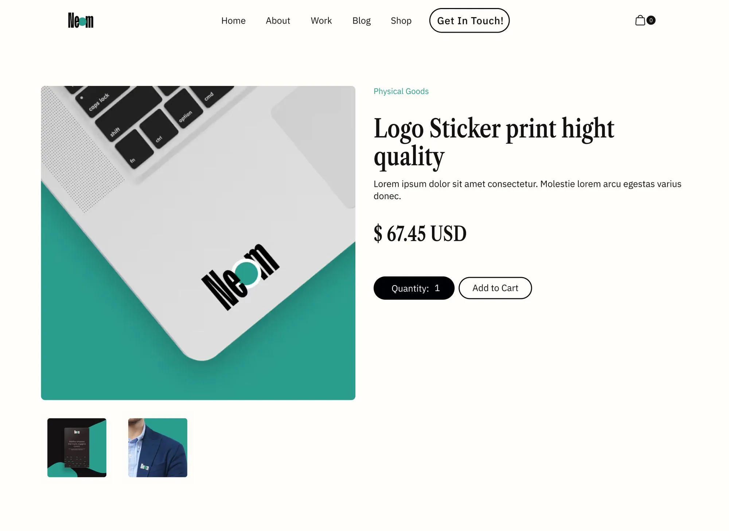Click the cart item count badge
This screenshot has height=531, width=729.
click(x=651, y=20)
